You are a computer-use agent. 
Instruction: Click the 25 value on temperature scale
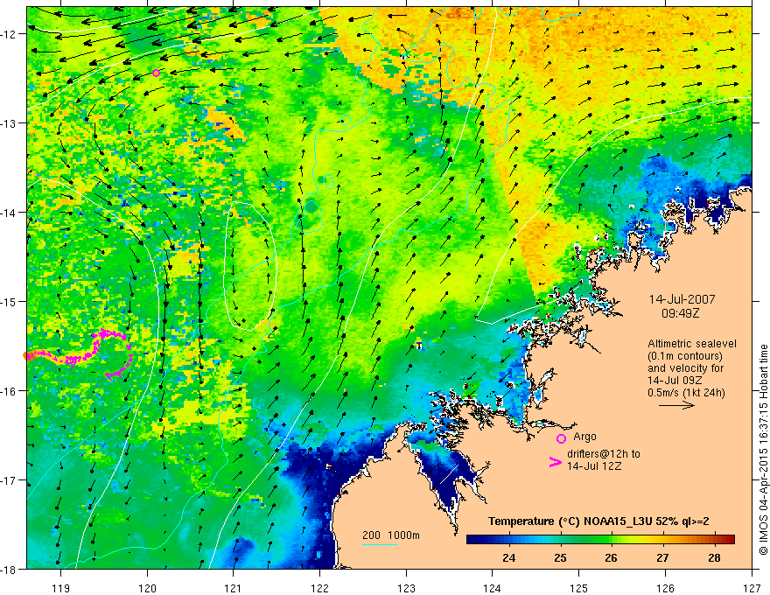click(560, 557)
